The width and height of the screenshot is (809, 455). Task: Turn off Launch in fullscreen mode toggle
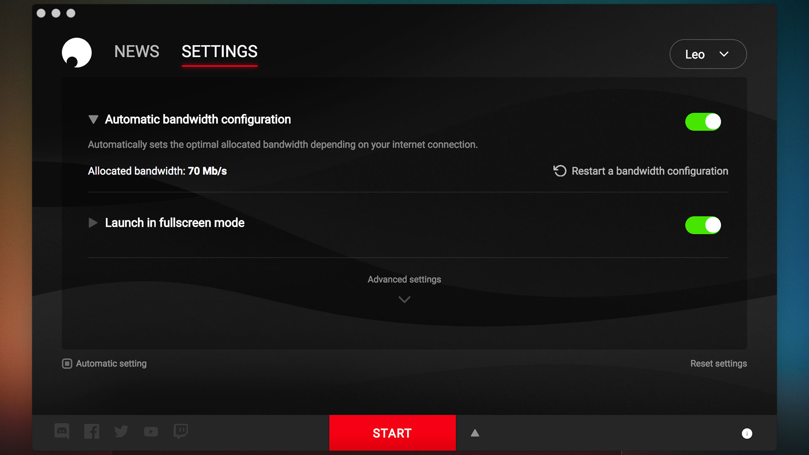(703, 225)
